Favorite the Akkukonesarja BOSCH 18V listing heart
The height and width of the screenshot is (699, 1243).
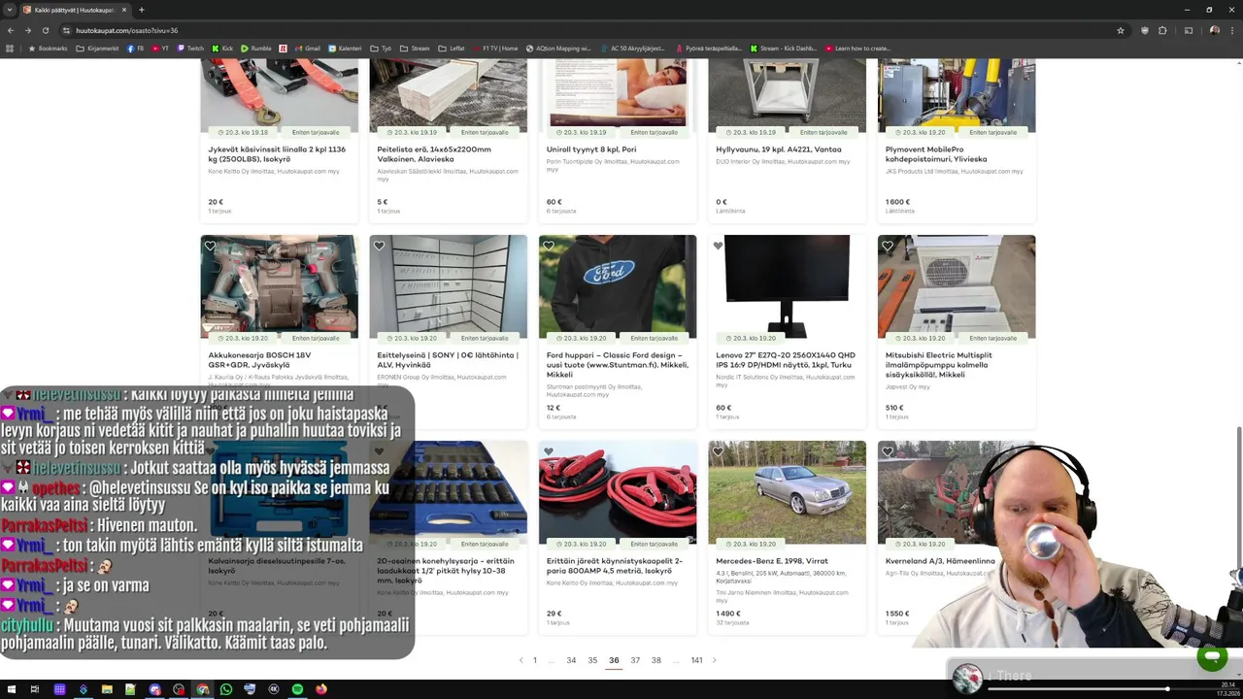click(210, 246)
